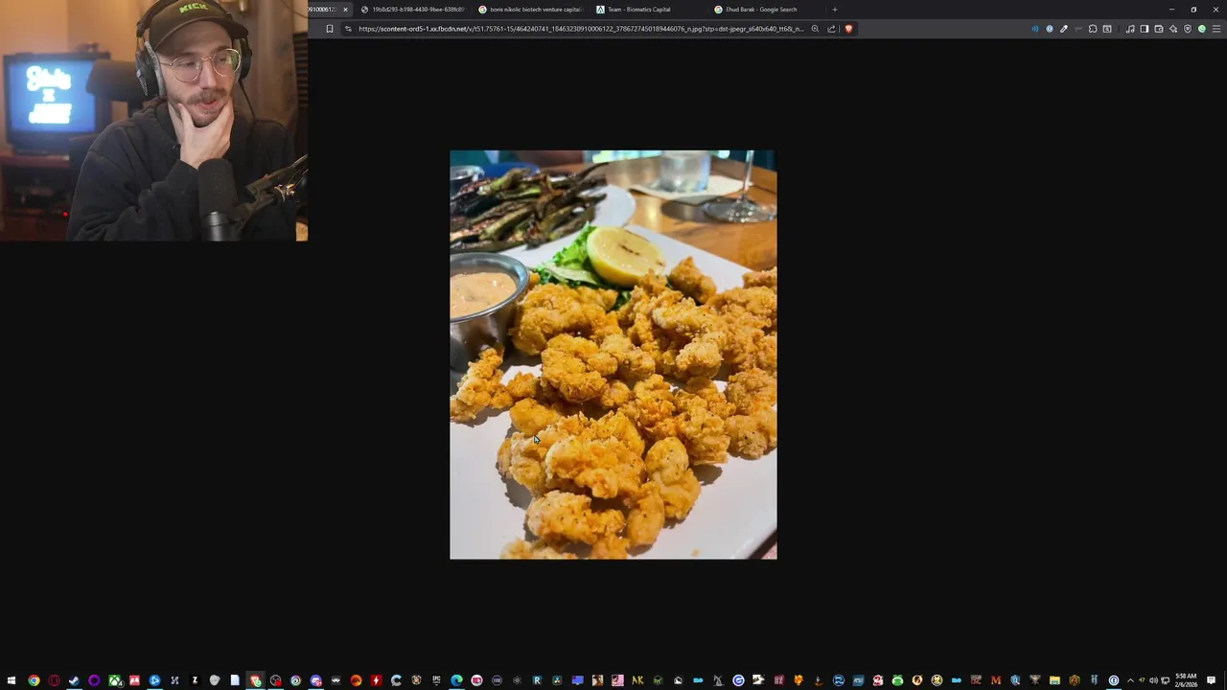Click the Brave sidebar toggle icon

pyautogui.click(x=1145, y=29)
